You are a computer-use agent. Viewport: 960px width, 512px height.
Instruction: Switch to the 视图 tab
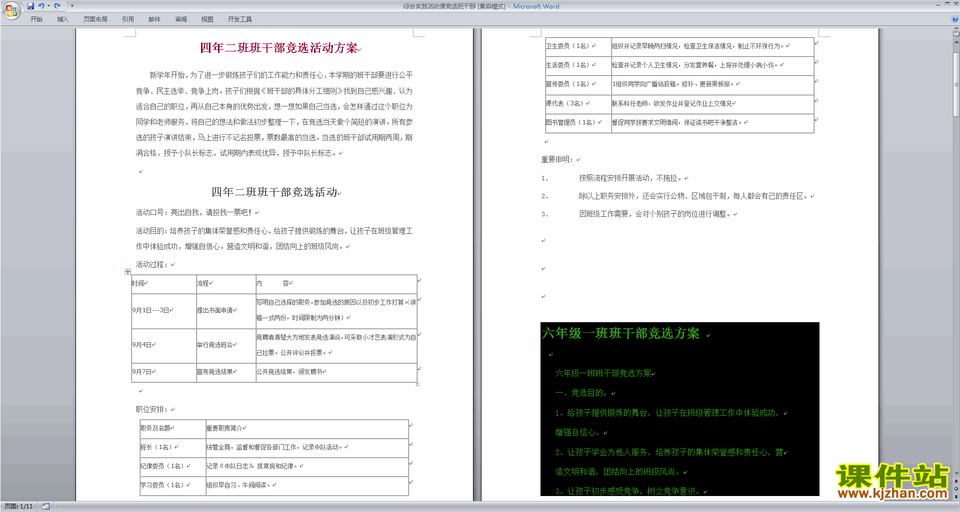(x=207, y=19)
